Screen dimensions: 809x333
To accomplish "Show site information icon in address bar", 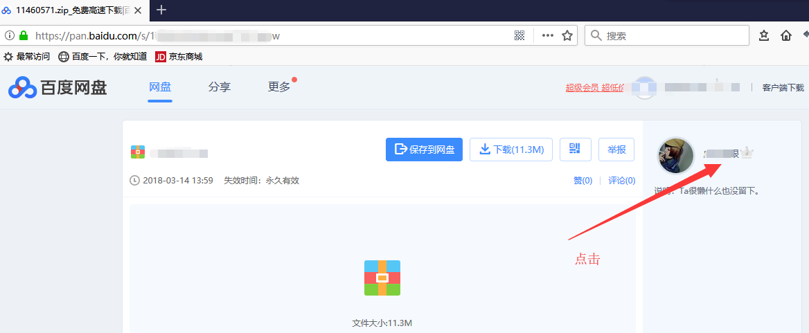I will coord(9,35).
